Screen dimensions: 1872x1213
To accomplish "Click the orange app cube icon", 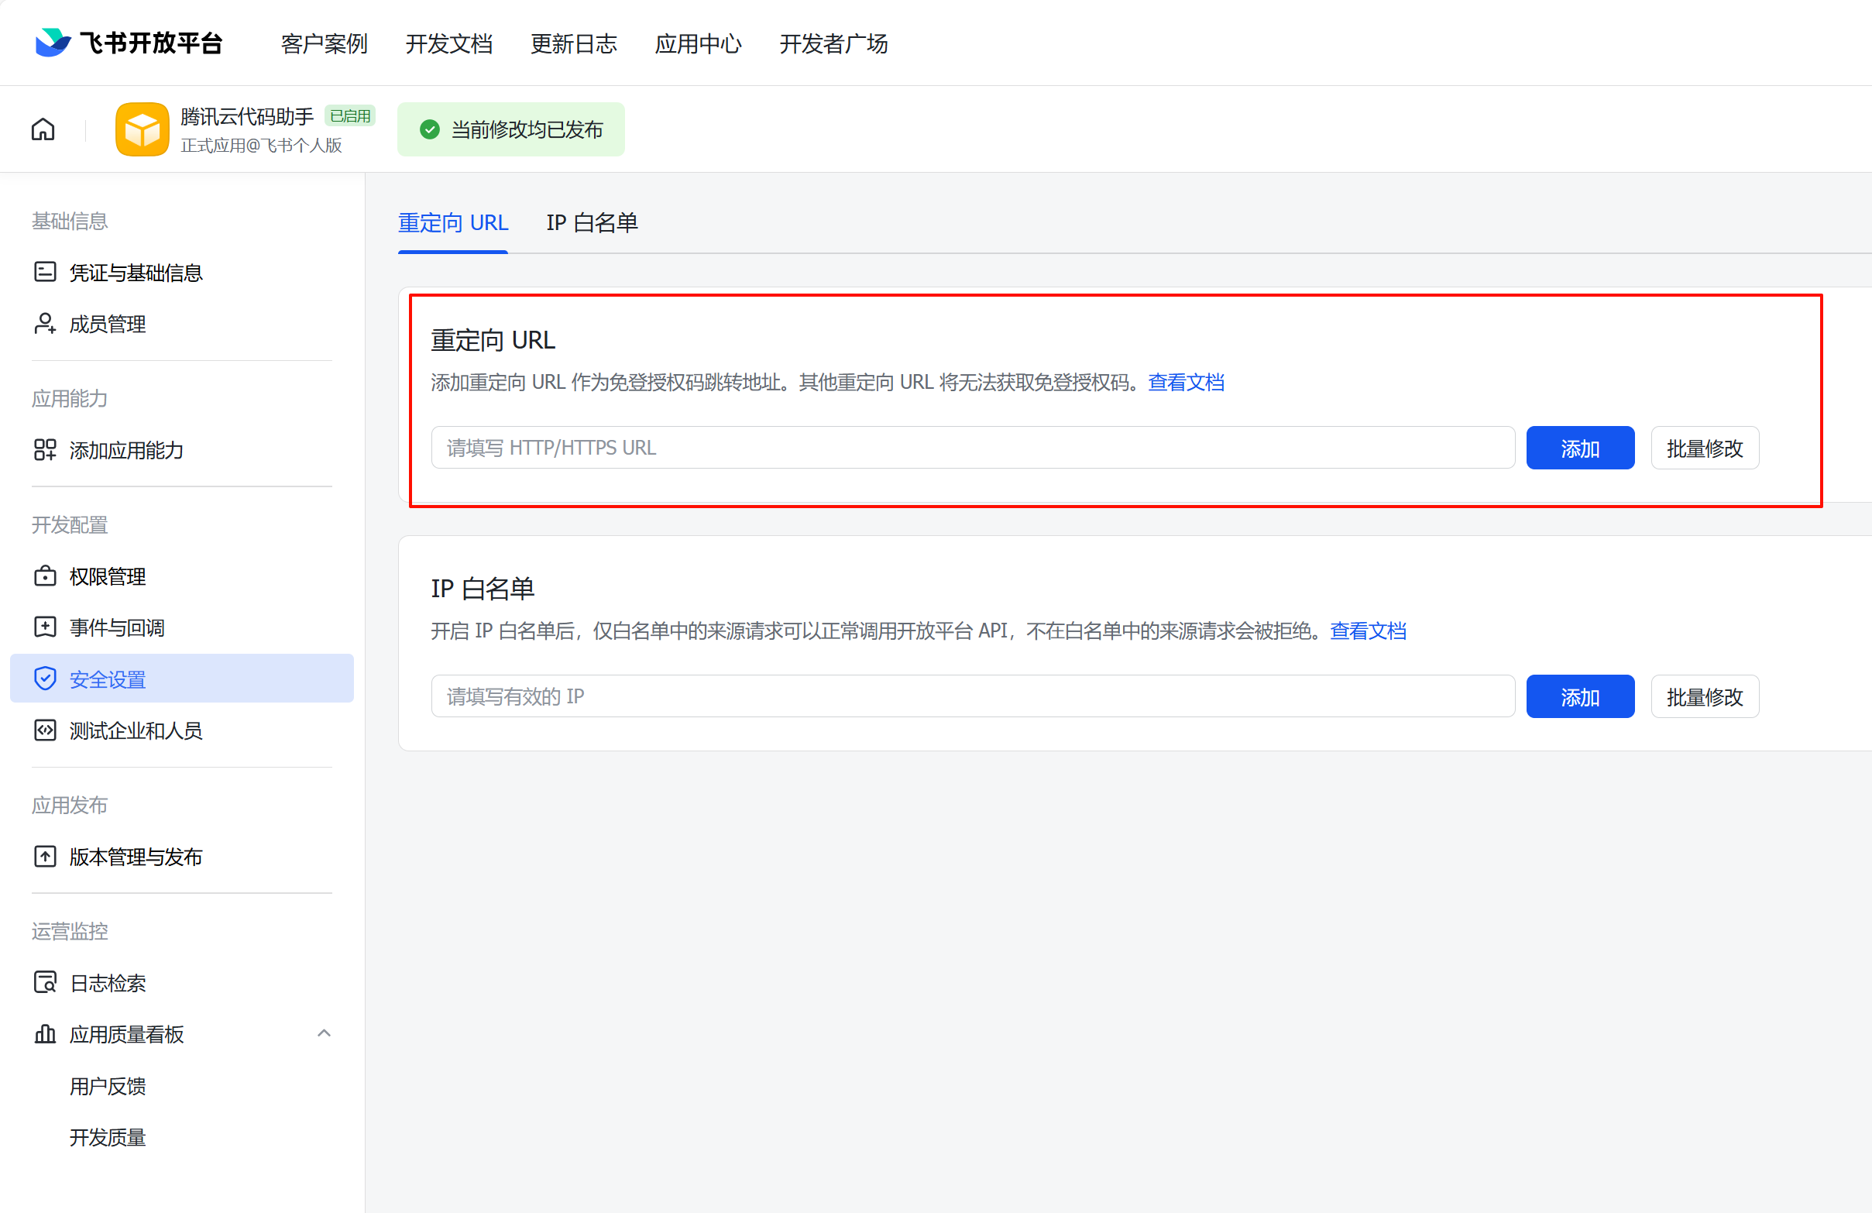I will pyautogui.click(x=142, y=129).
